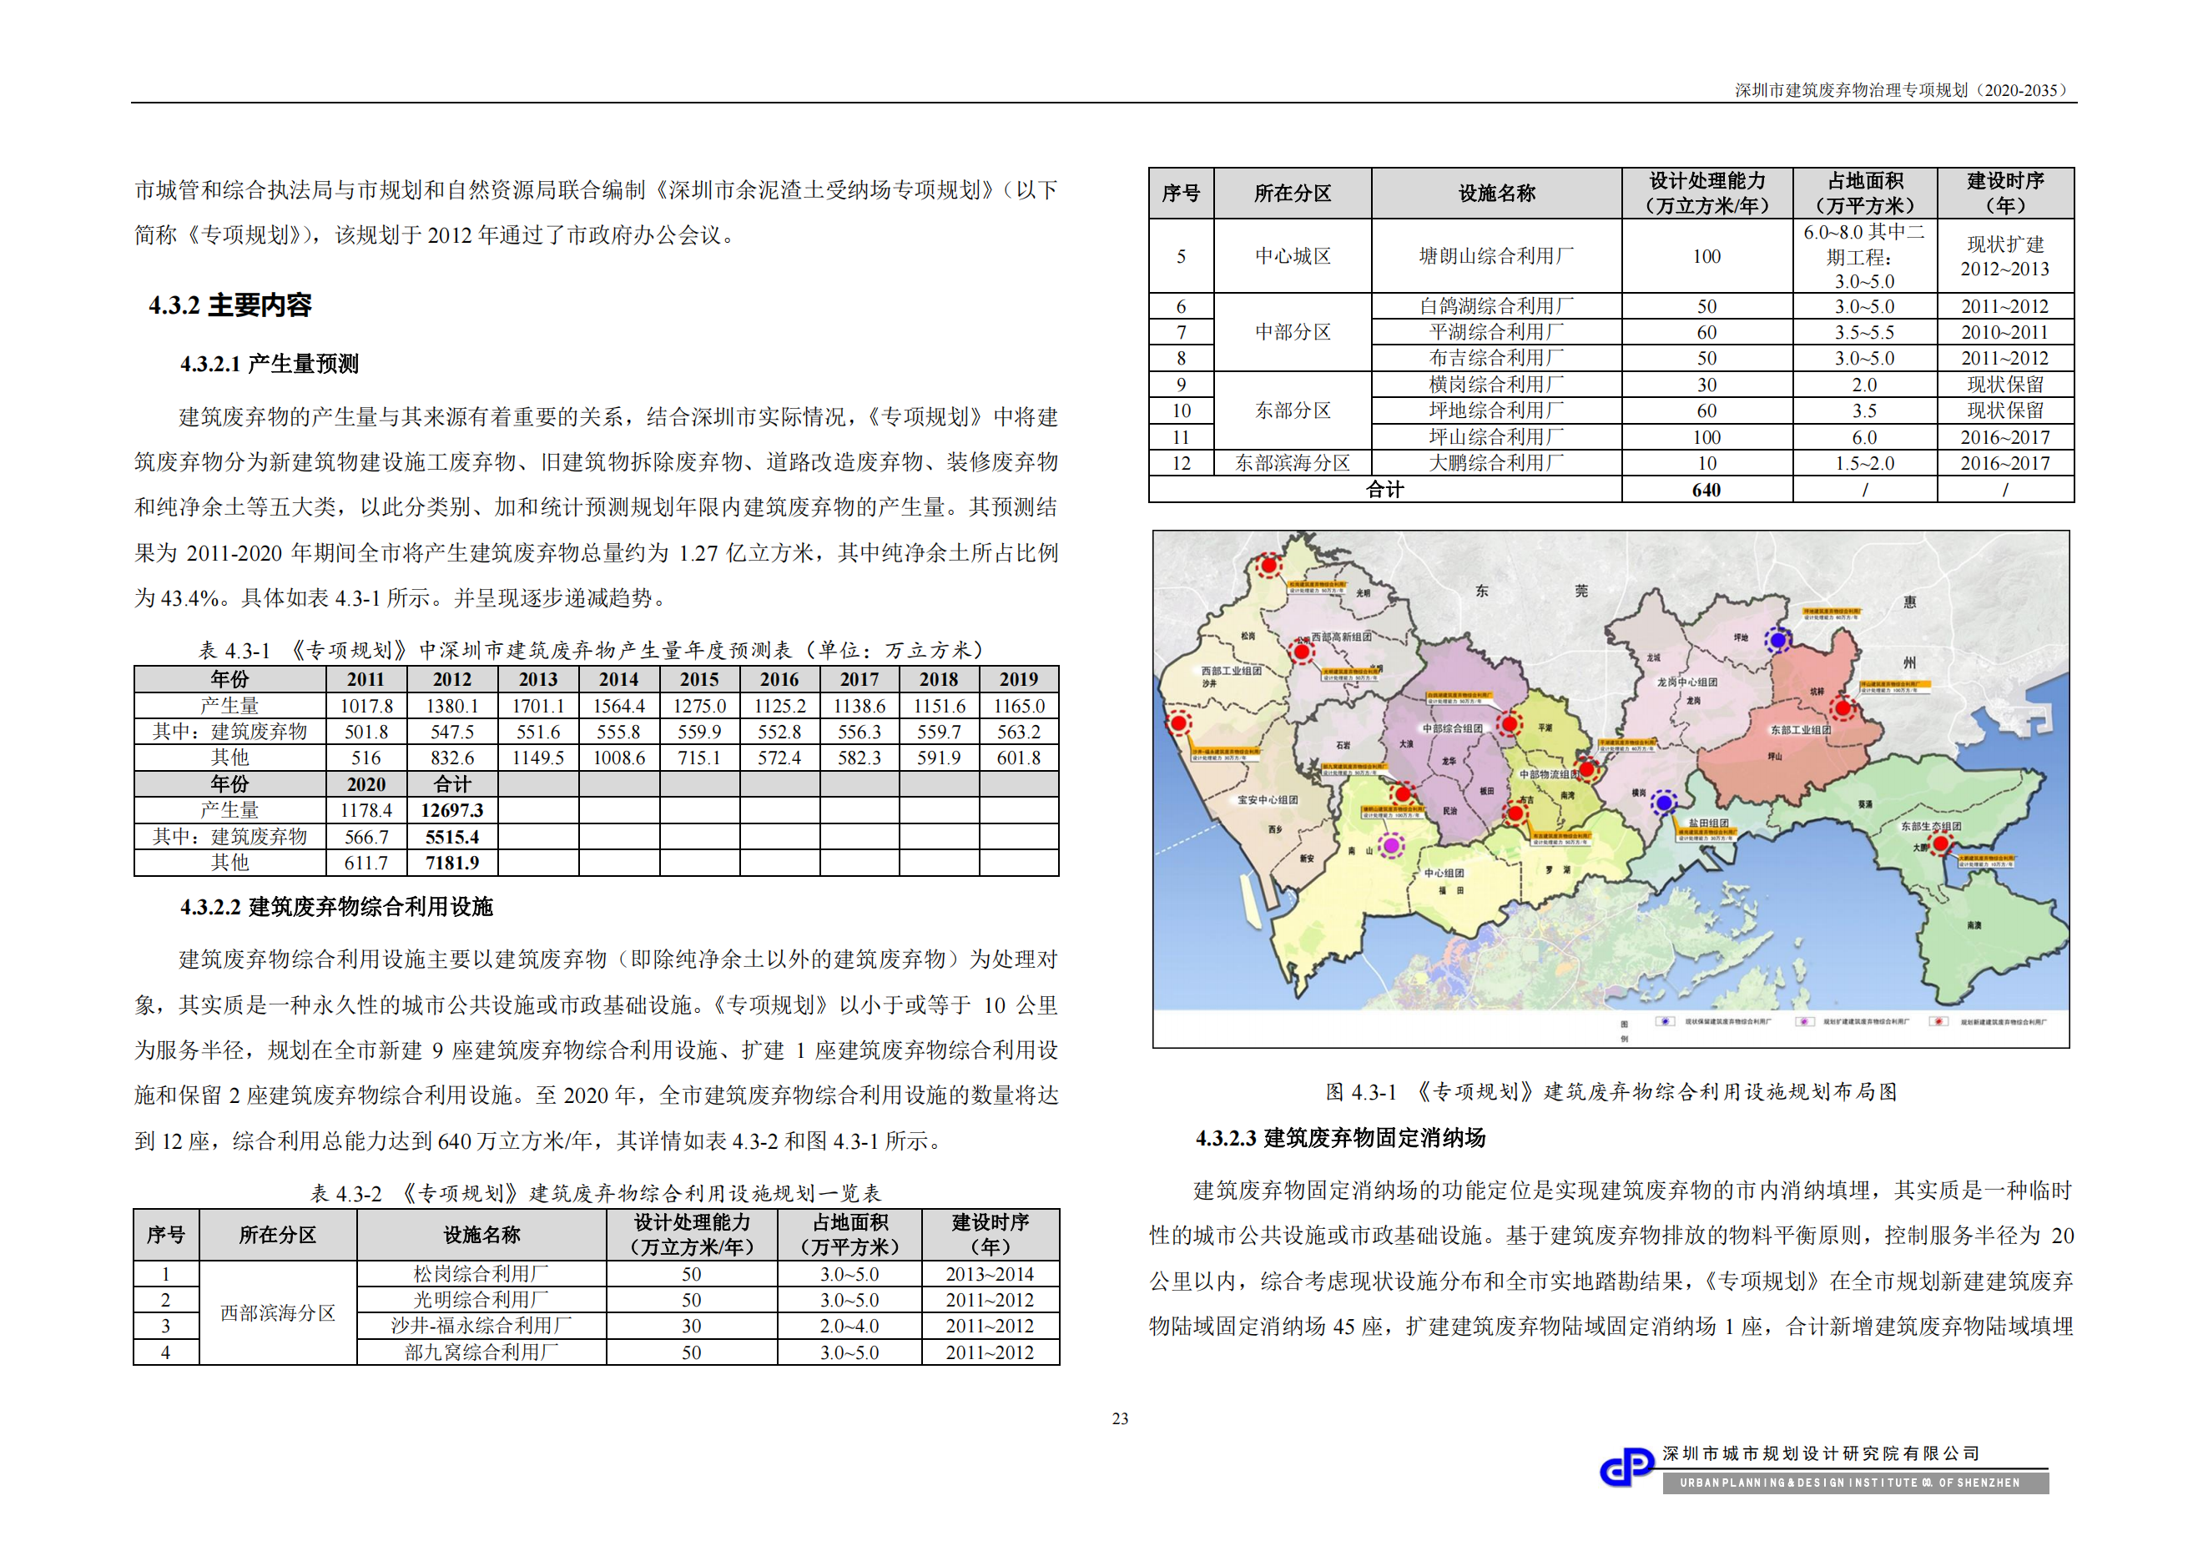Select the subheading 4.3.2.1 产生量预测
This screenshot has width=2208, height=1561.
pos(270,365)
